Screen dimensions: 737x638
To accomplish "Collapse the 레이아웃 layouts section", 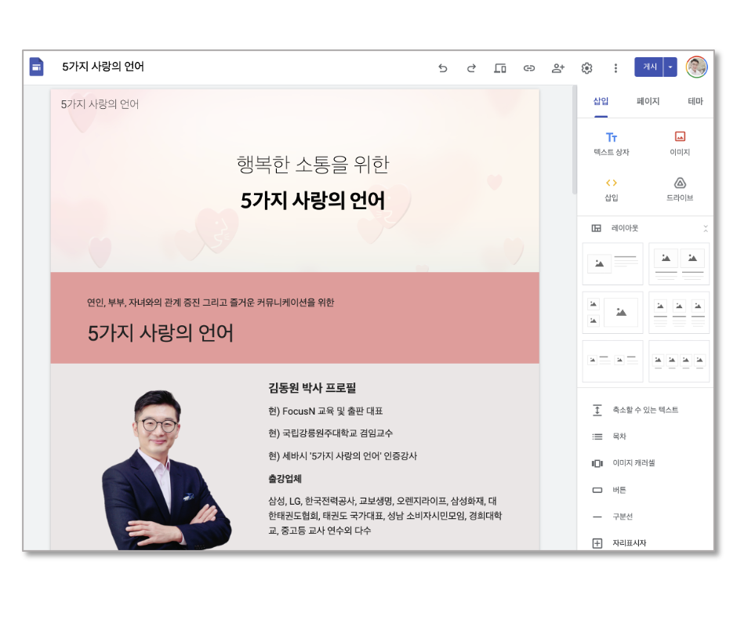I will [x=705, y=228].
